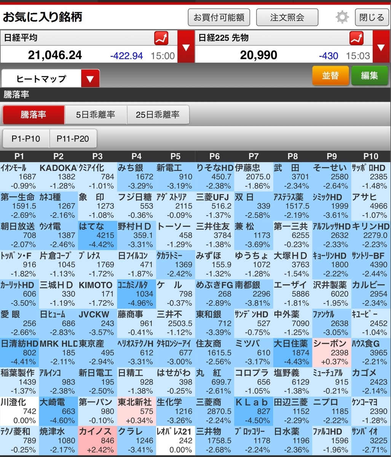Click the P5 column header
The image size is (391, 457).
pos(176,156)
